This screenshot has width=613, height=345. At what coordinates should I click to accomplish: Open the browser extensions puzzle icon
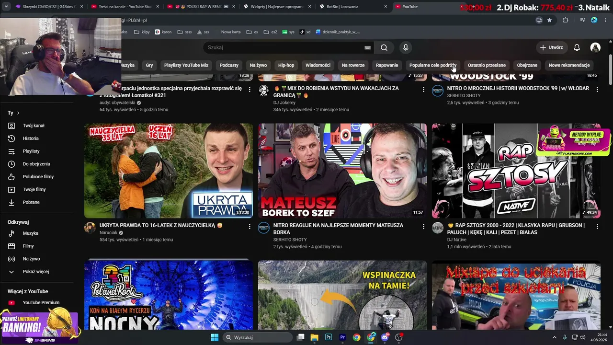coord(566,20)
